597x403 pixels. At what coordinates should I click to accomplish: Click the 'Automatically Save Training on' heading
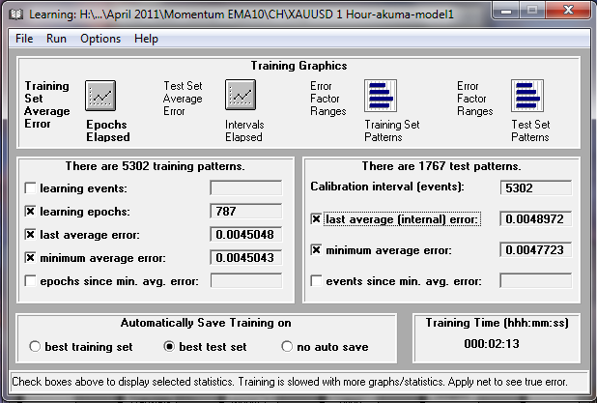(x=206, y=323)
